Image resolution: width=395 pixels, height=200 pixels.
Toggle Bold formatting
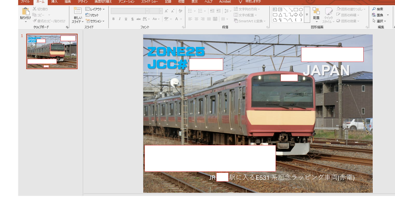pyautogui.click(x=113, y=19)
